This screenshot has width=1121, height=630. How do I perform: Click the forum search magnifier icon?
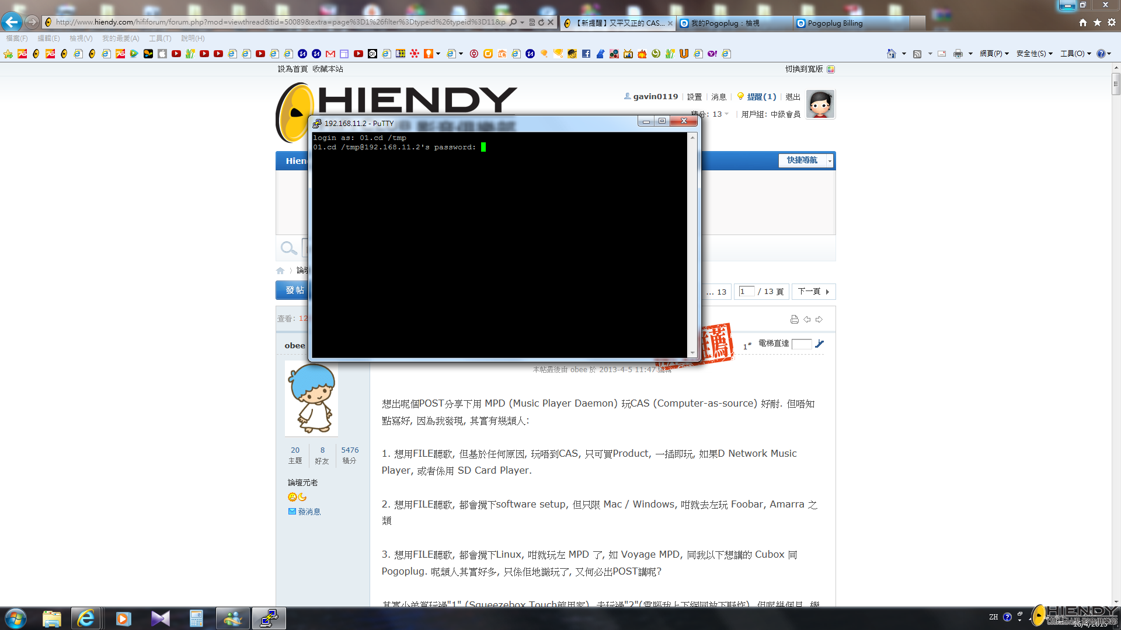(x=288, y=249)
